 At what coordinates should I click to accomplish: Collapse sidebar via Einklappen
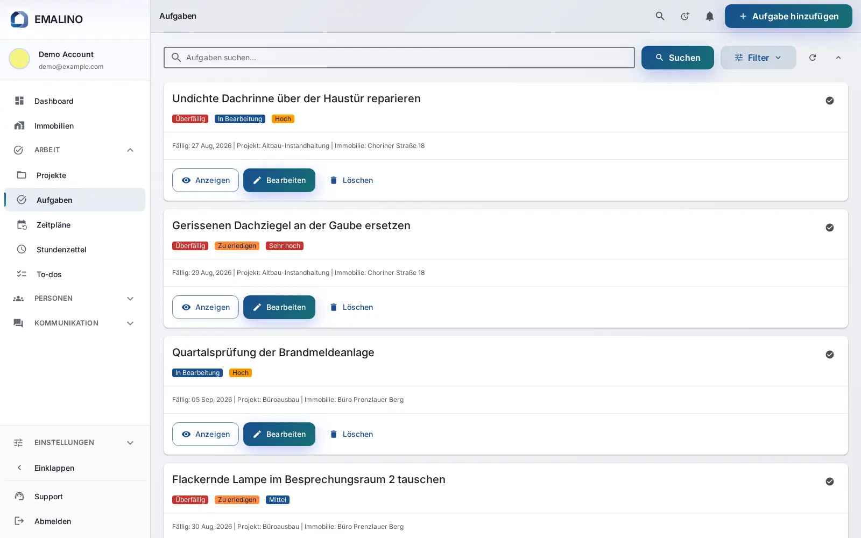click(75, 468)
